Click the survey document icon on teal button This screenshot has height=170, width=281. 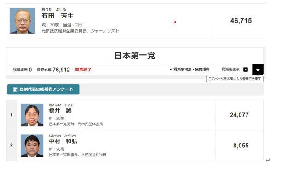pos(16,89)
